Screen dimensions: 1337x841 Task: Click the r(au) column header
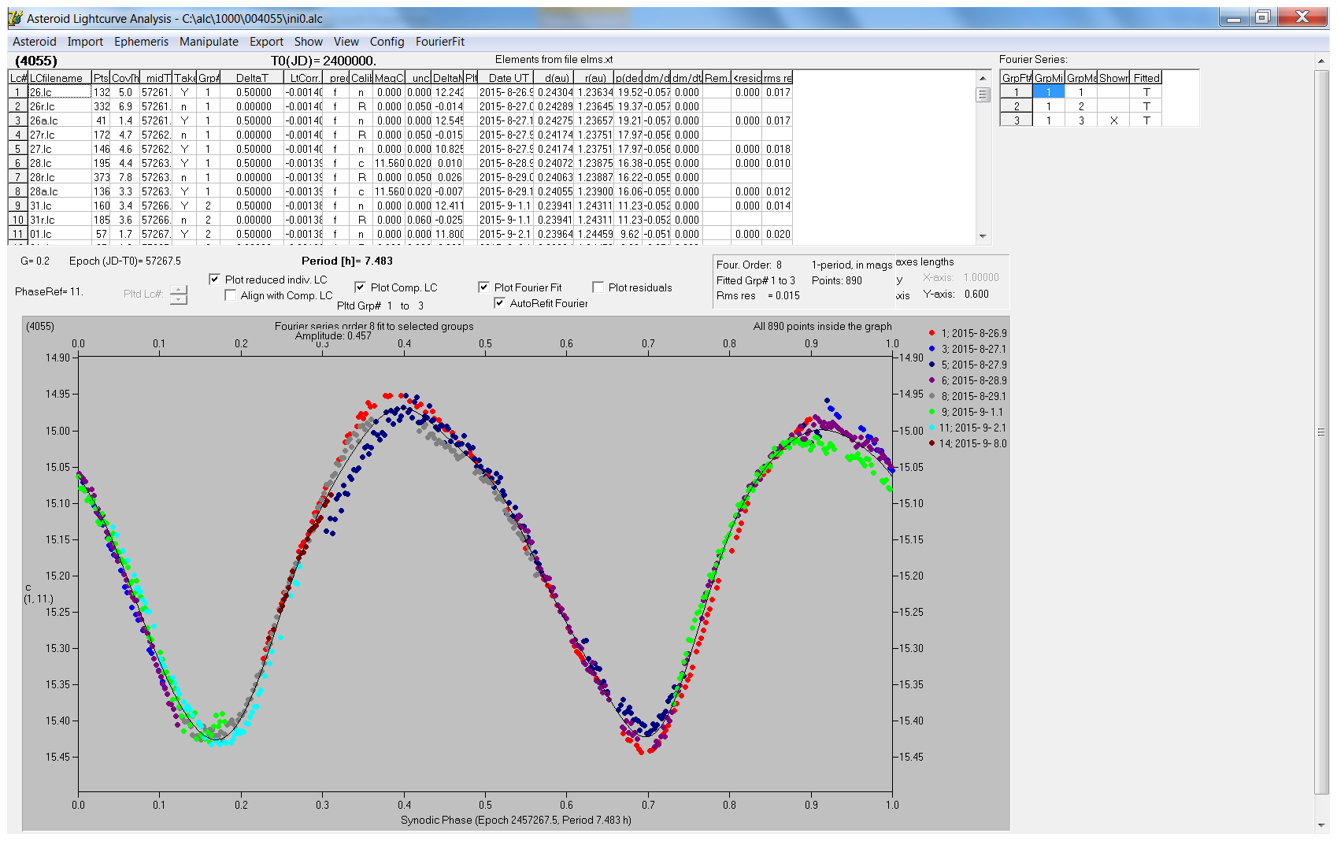pyautogui.click(x=594, y=78)
